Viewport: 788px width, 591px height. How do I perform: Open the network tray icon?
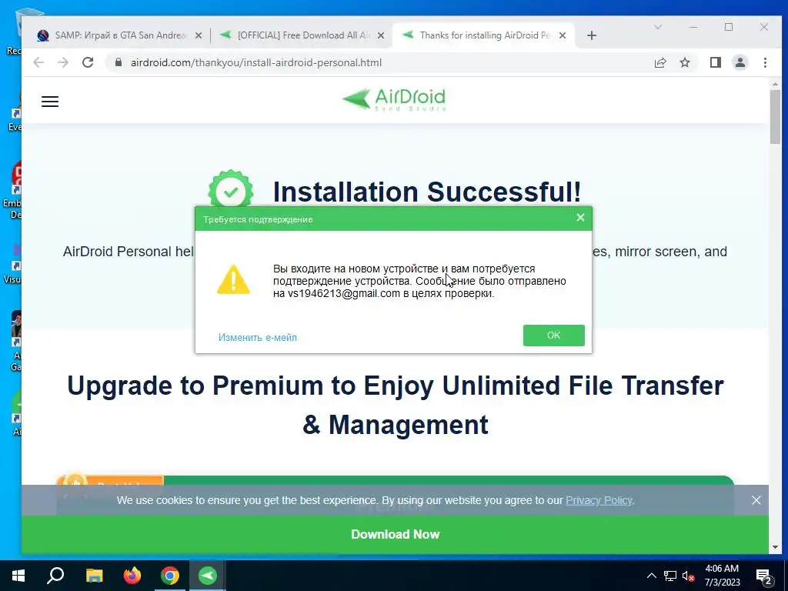point(670,576)
